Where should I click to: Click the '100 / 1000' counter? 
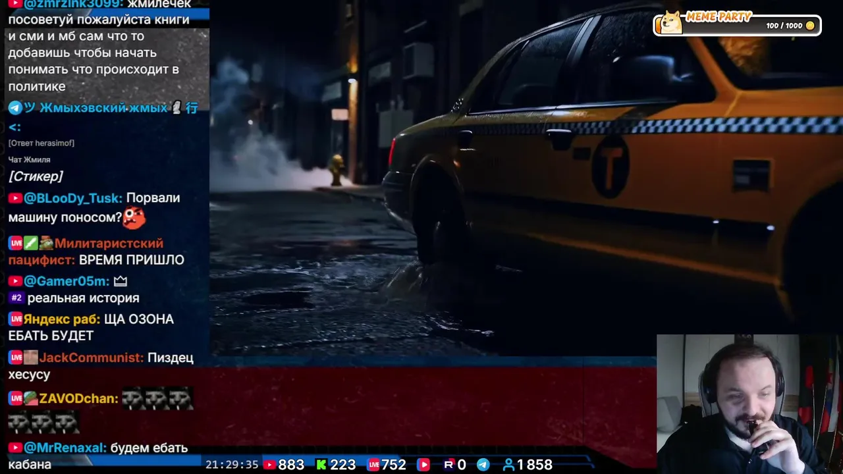pos(784,26)
